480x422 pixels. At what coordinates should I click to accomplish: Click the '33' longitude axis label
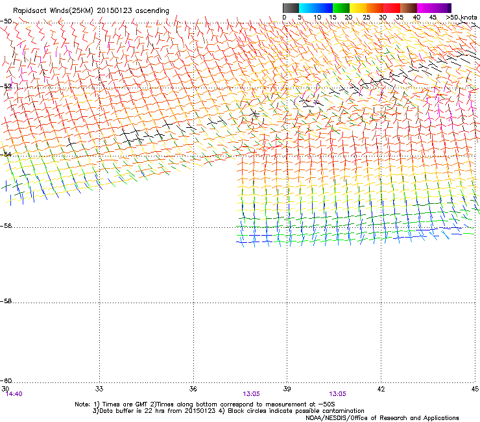click(x=99, y=389)
